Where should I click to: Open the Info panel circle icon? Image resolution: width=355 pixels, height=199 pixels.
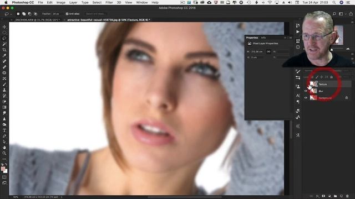[x=298, y=47]
